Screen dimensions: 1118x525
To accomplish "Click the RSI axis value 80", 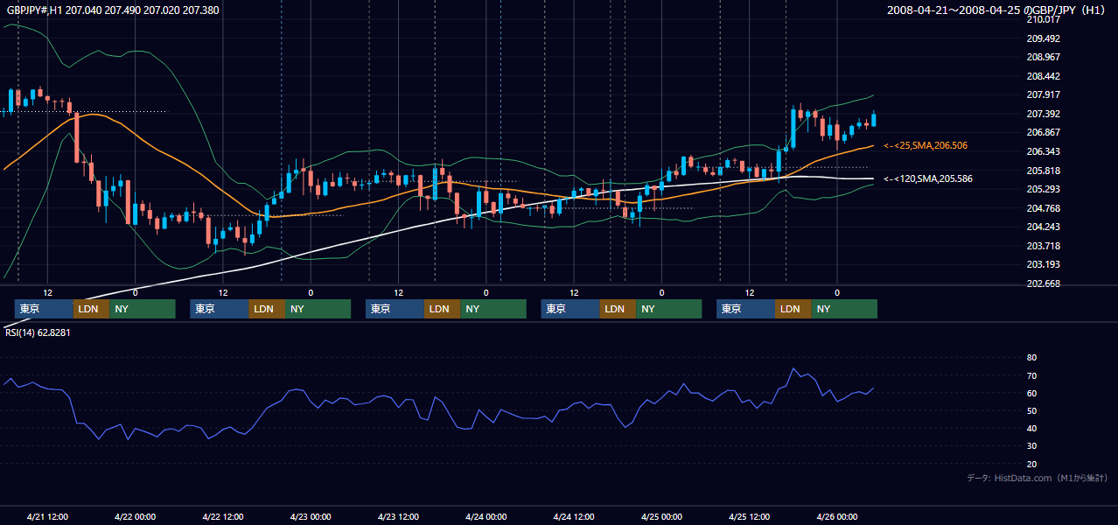I will [1031, 358].
